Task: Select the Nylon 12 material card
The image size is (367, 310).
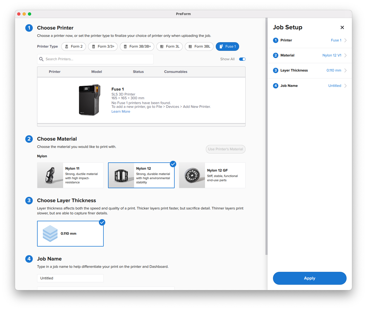Action: pos(141,175)
